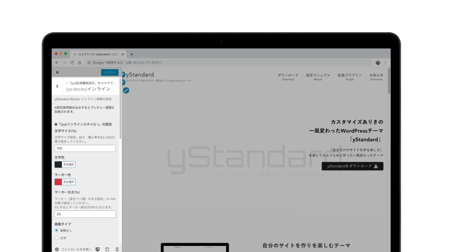This screenshot has height=252, width=449.
Task: Open the 設定マニュアル menu item
Action: 318,77
